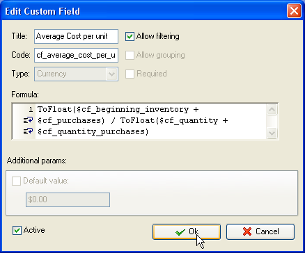Open the Type dropdown arrow
305x253 pixels.
coord(112,74)
